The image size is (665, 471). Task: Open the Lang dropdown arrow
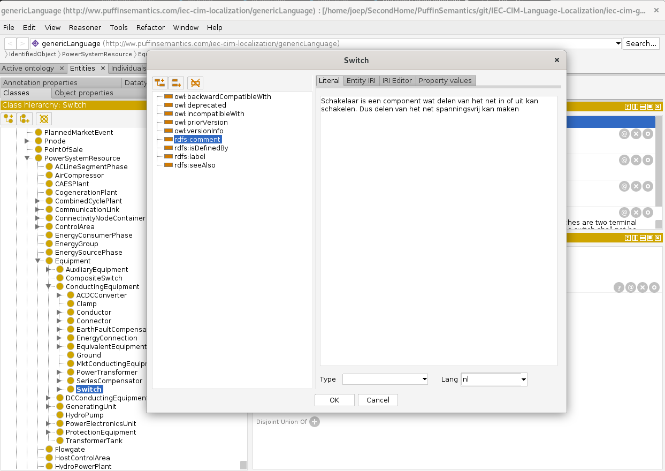point(523,379)
